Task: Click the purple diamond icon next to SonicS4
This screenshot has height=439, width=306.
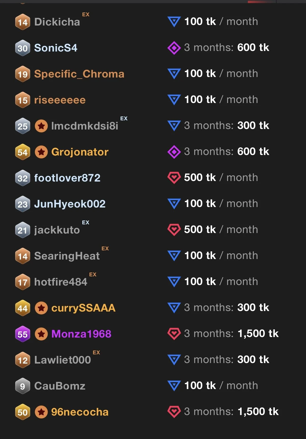Action: 174,48
